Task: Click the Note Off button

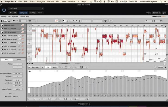Action: [18, 86]
